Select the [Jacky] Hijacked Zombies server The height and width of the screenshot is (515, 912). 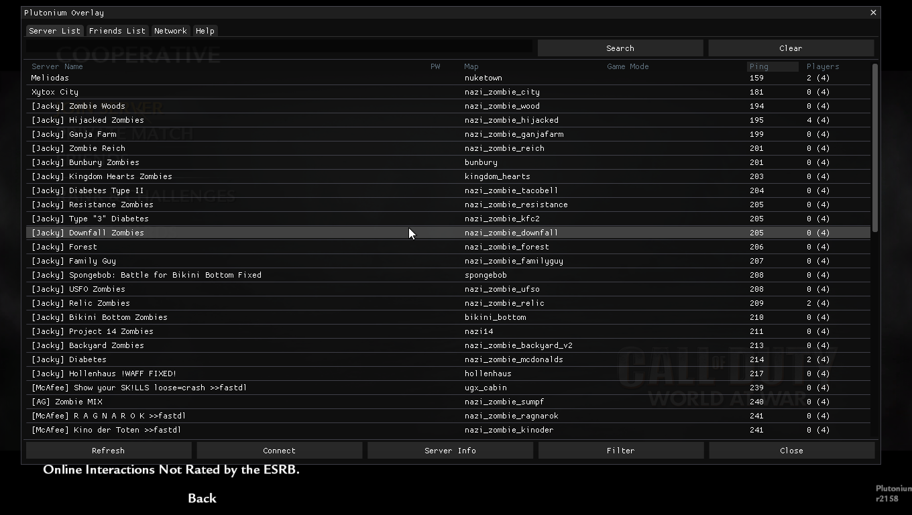(448, 120)
